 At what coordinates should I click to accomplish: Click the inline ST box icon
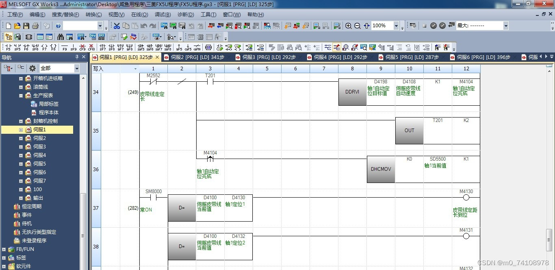tap(209, 47)
